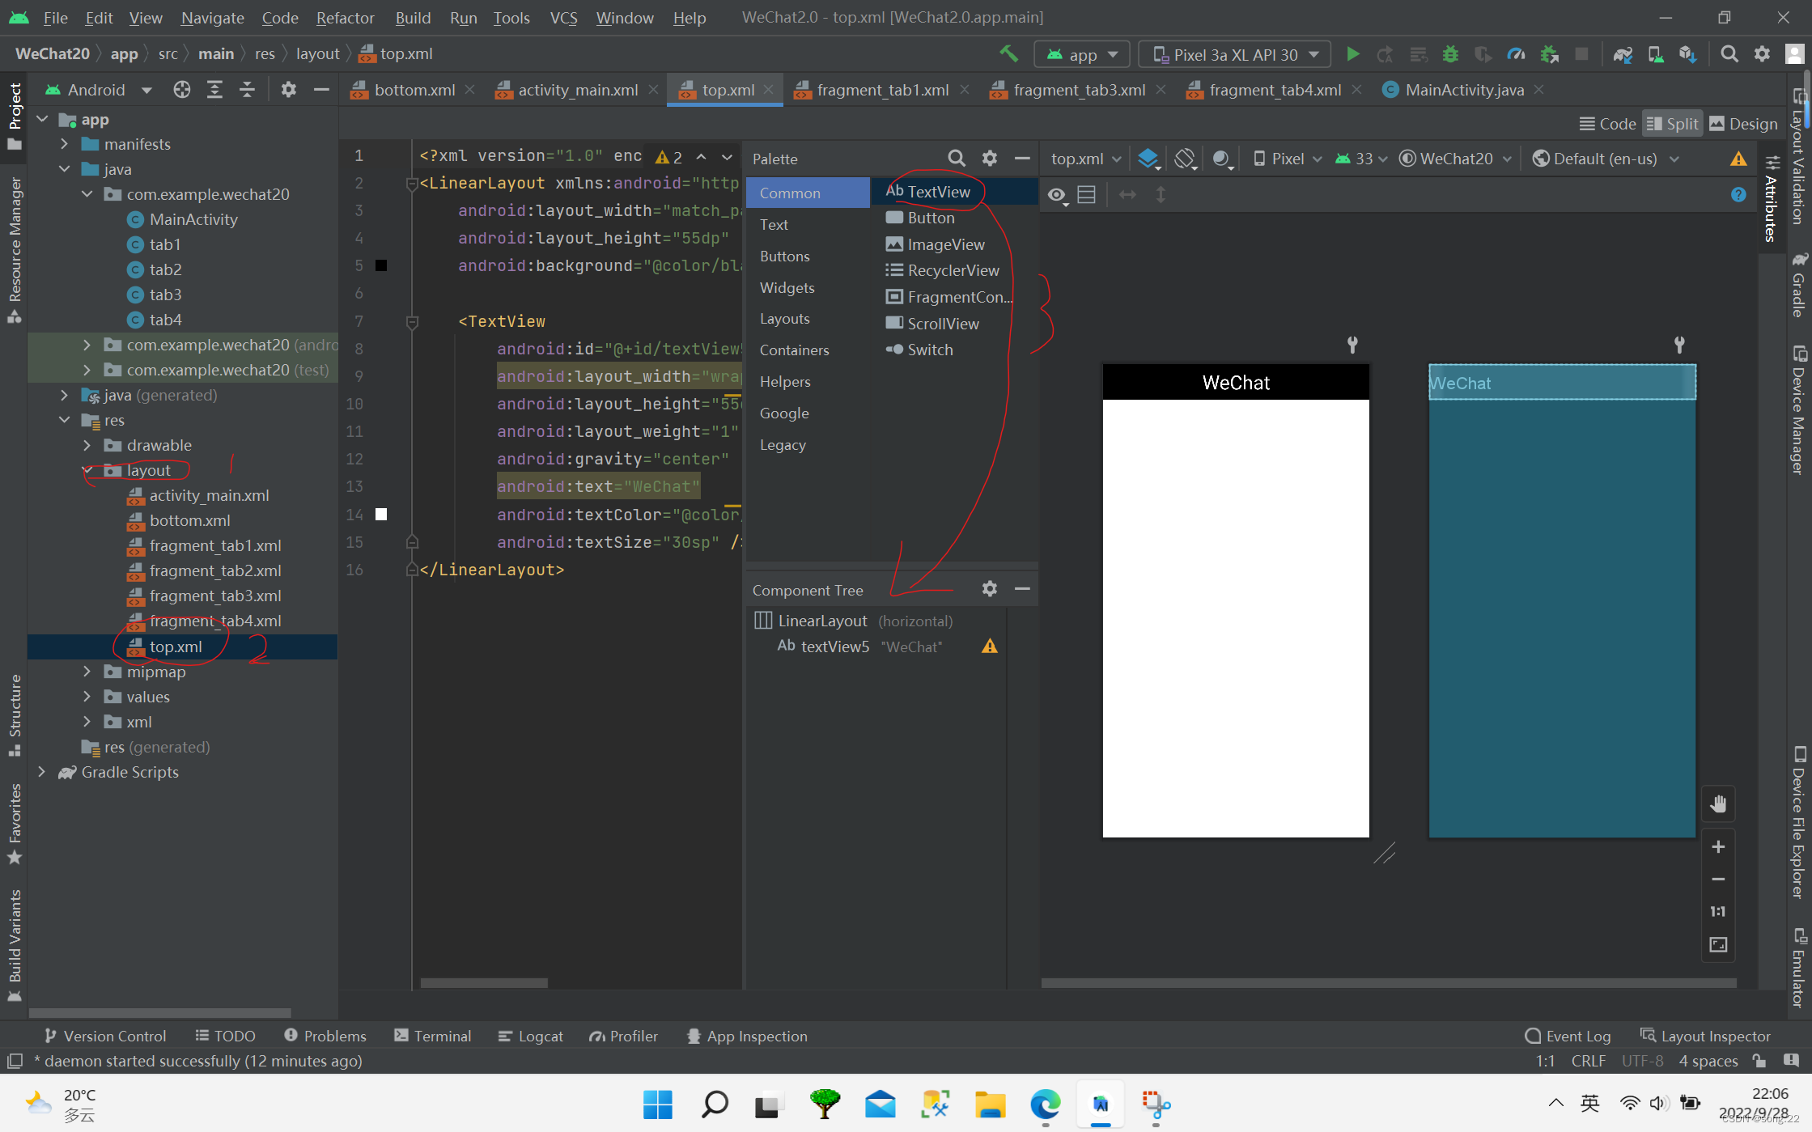
Task: Open the Problems tool window
Action: 325,1036
